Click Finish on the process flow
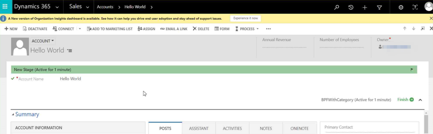The height and width of the screenshot is (134, 433). (x=405, y=100)
